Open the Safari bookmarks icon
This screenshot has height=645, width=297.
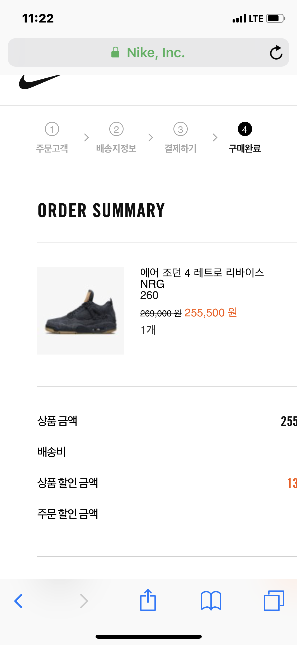pos(211,601)
